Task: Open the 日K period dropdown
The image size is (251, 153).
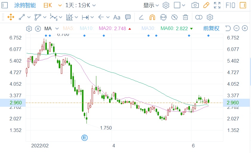Action: 52,5
